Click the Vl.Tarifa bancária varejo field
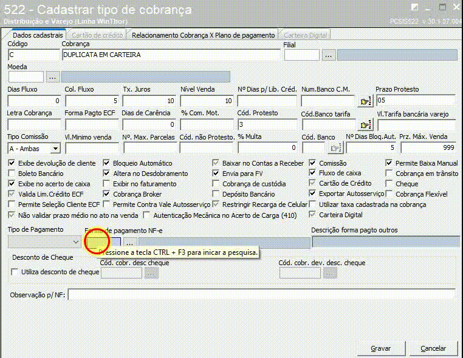This screenshot has width=463, height=358. click(417, 125)
